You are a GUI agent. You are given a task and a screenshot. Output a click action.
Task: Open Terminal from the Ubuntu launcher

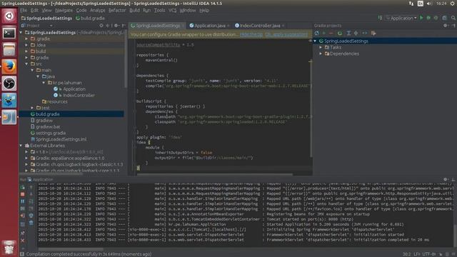coord(9,33)
